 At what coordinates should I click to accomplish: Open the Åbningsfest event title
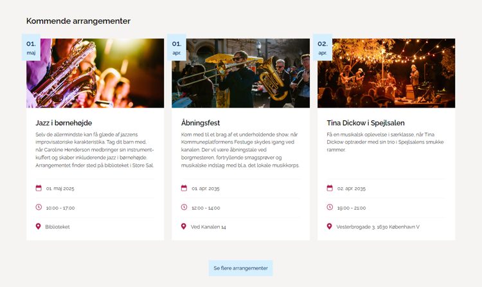pos(201,123)
